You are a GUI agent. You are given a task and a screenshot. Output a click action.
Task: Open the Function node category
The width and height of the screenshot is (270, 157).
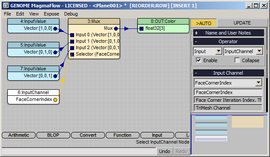(122, 135)
